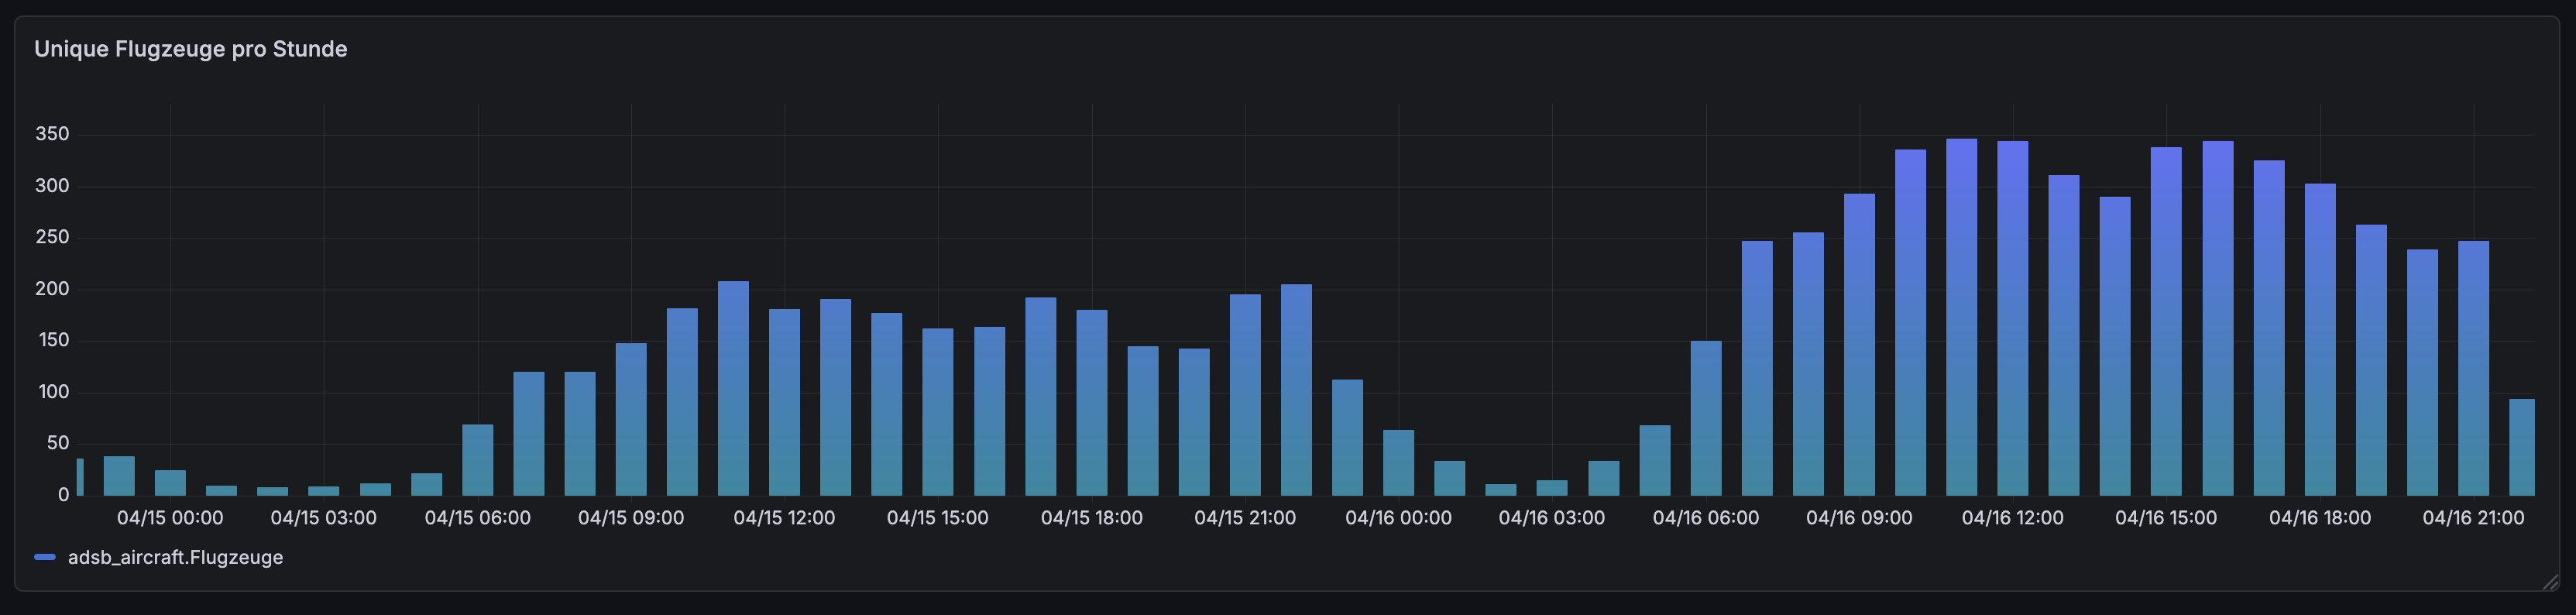Click the bar at 04/16 12:00

tap(2013, 318)
